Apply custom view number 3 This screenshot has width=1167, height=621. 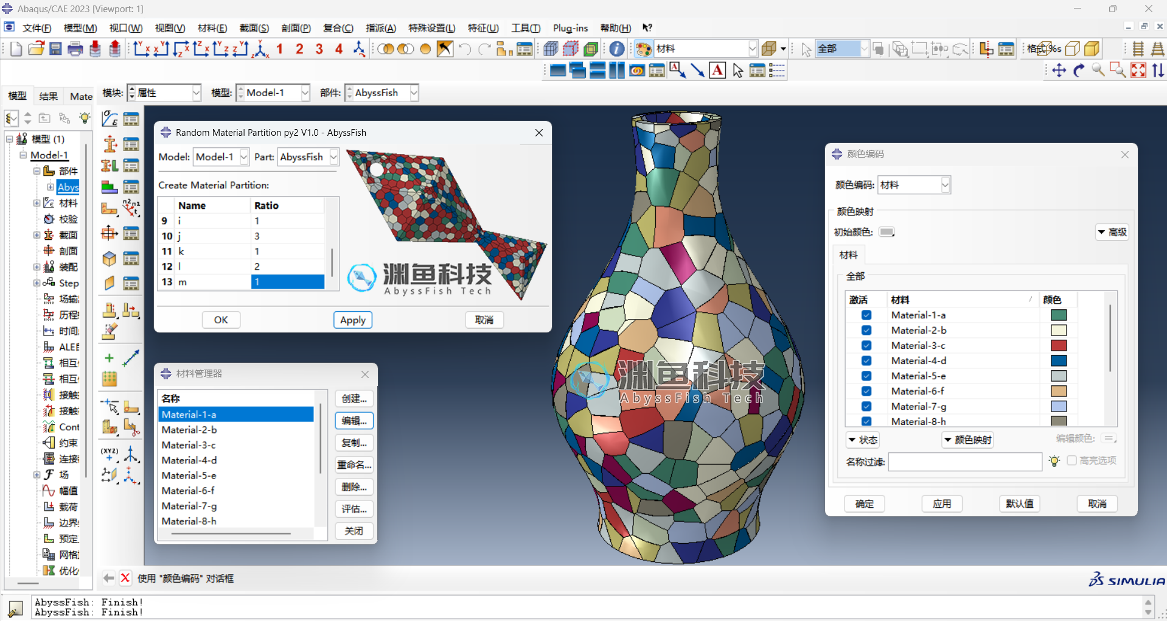click(319, 49)
